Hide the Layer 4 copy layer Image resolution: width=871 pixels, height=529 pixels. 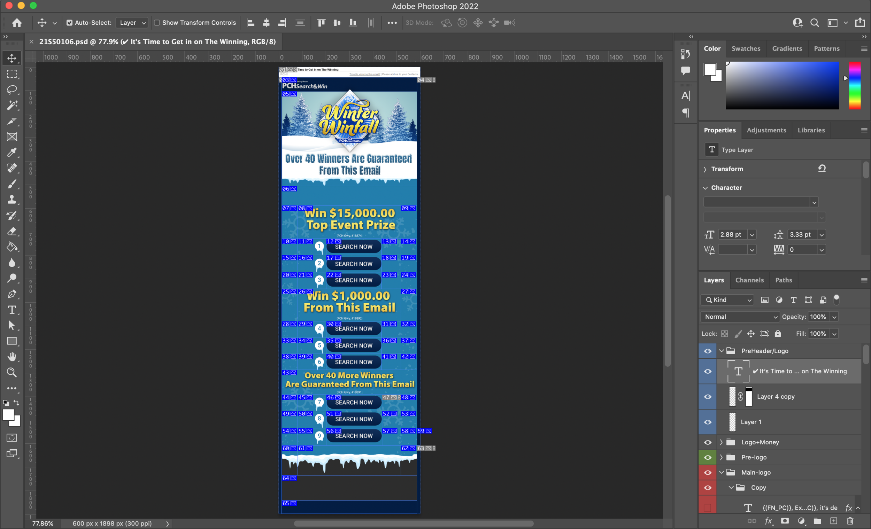click(708, 396)
